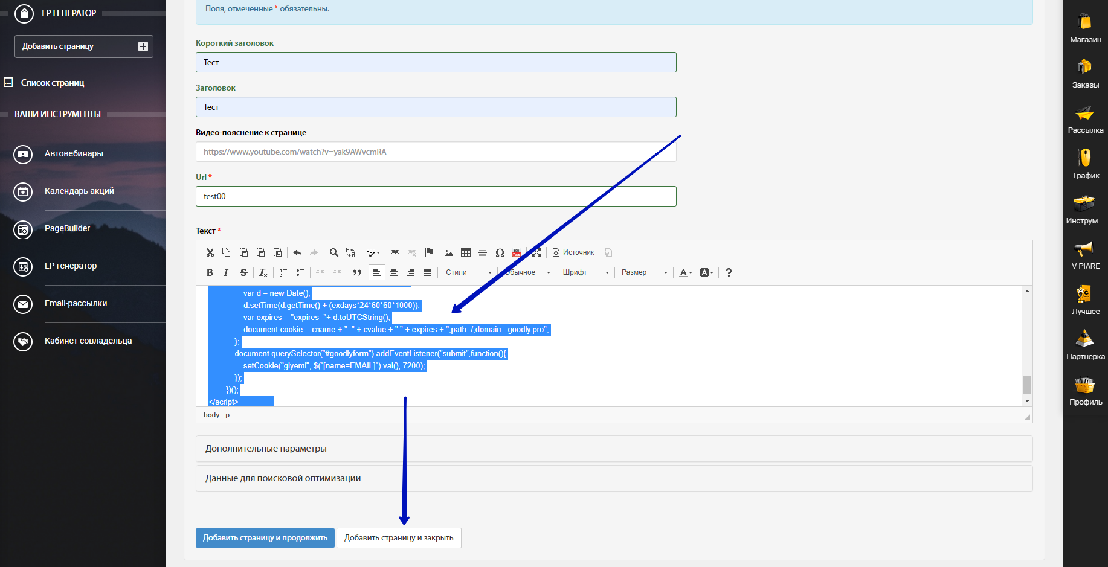Undo the last editor action
This screenshot has width=1108, height=567.
click(x=297, y=252)
